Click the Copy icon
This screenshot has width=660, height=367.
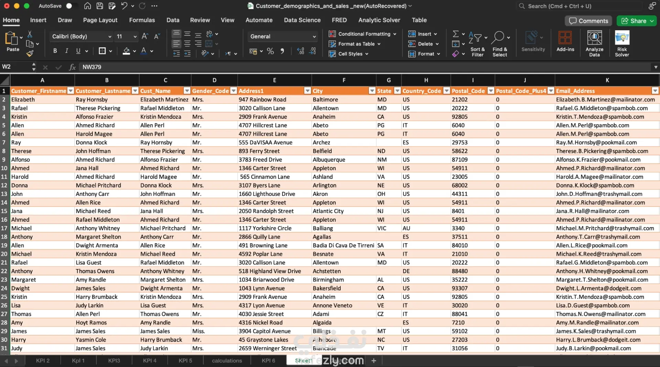(x=30, y=44)
